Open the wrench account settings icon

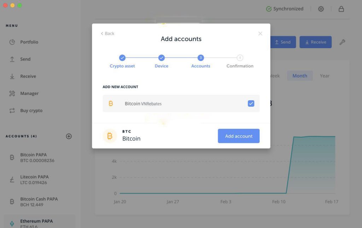[x=342, y=42]
